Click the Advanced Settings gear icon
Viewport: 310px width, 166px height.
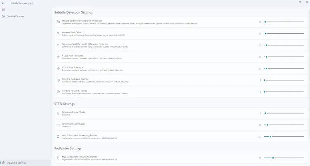[3, 163]
